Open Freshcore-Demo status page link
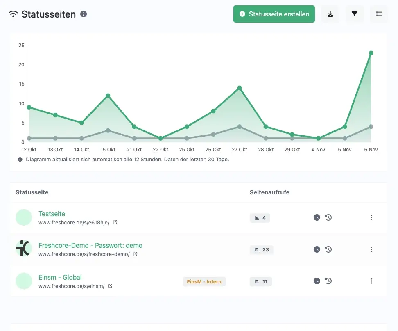The height and width of the screenshot is (331, 398). 90,245
